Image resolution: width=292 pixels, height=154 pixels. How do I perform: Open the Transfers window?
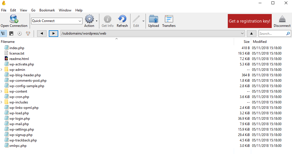169,19
